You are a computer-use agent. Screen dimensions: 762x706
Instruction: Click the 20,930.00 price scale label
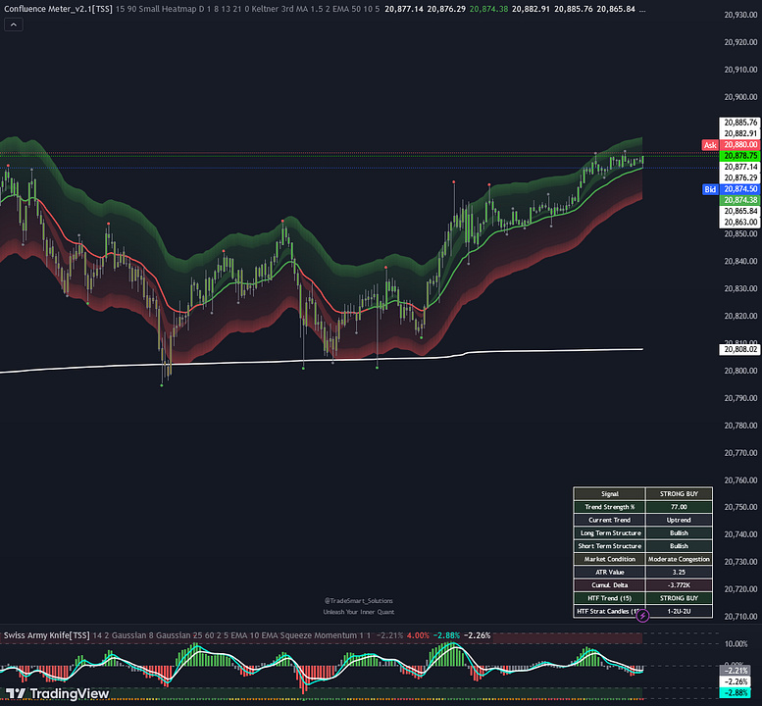click(x=740, y=15)
